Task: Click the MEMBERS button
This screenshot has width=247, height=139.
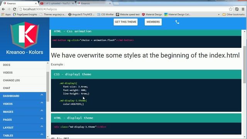Action: pos(153,22)
